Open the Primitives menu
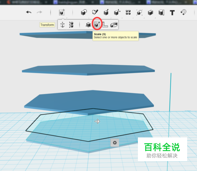197x171 pixels. [x=84, y=12]
